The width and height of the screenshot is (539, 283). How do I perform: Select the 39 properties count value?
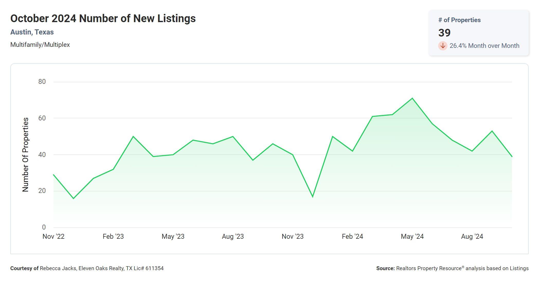click(444, 33)
